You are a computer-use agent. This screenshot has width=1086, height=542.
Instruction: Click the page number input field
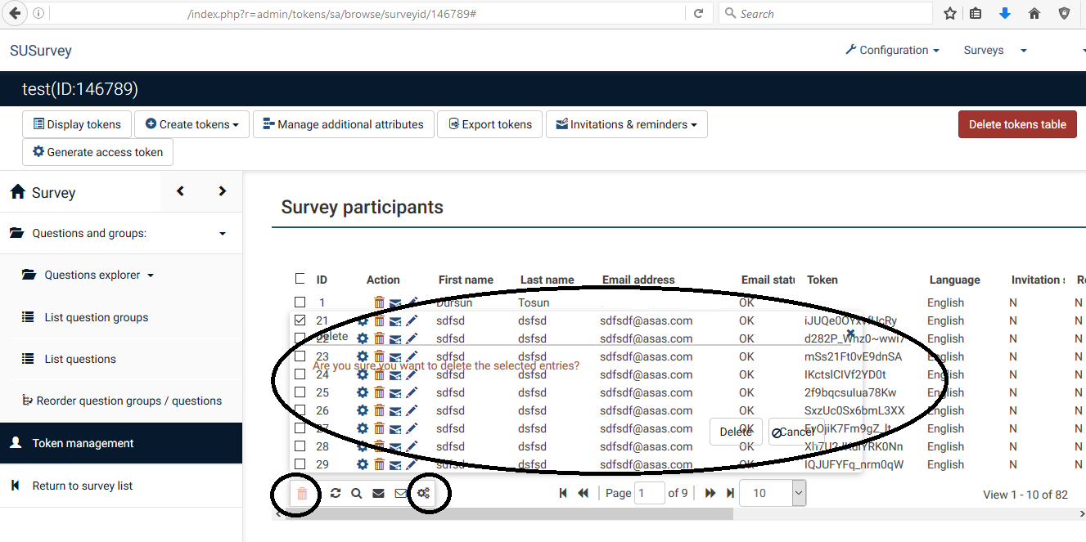[x=650, y=493]
